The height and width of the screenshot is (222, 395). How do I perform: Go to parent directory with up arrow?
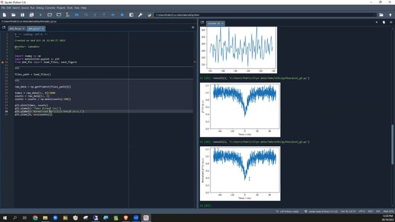pos(391,15)
